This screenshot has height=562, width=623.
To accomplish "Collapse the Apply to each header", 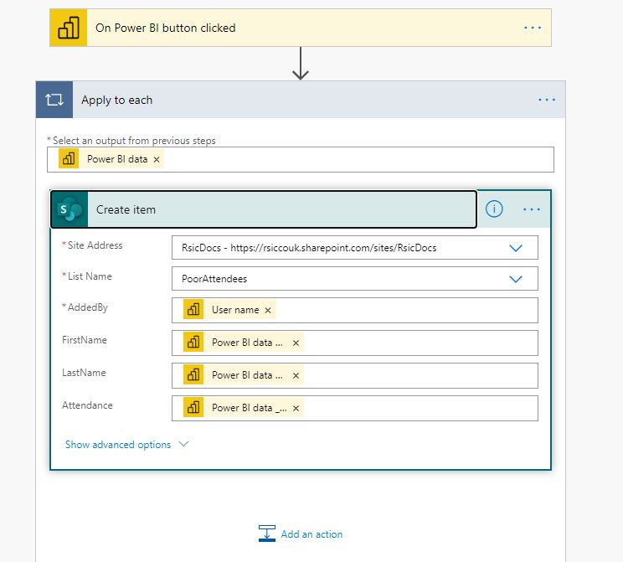I will (x=301, y=100).
